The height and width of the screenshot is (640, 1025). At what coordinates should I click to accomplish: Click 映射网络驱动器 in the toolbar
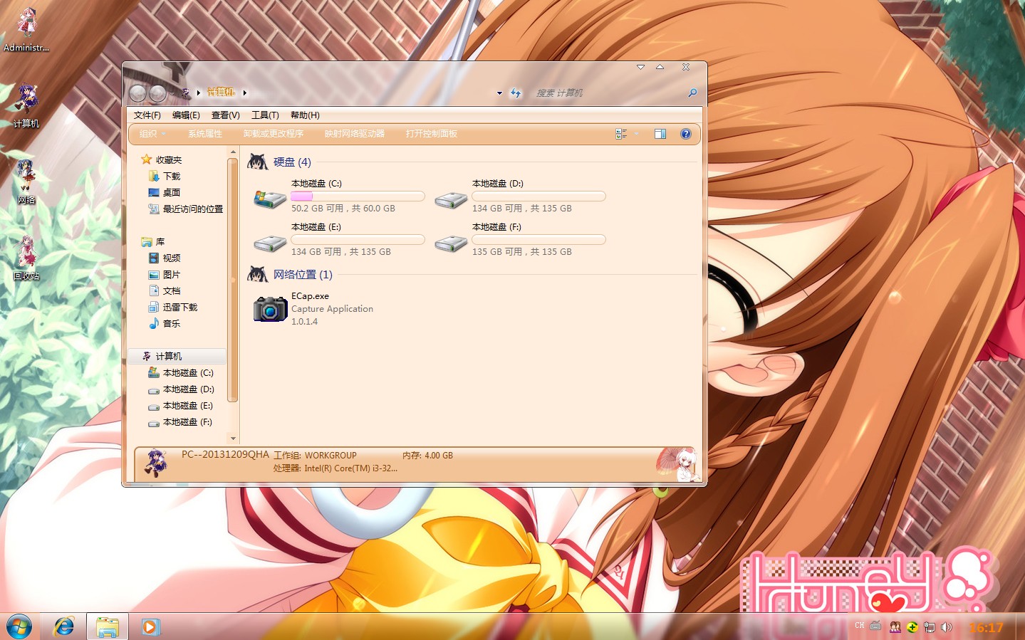click(355, 134)
